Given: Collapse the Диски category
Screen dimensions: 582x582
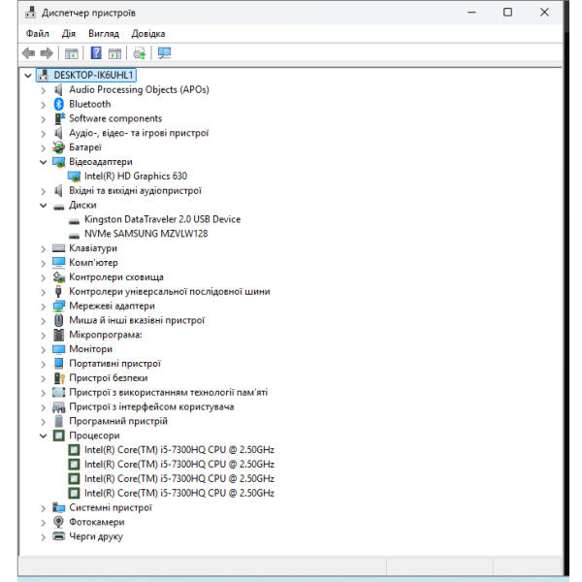Looking at the screenshot, I should click(43, 206).
